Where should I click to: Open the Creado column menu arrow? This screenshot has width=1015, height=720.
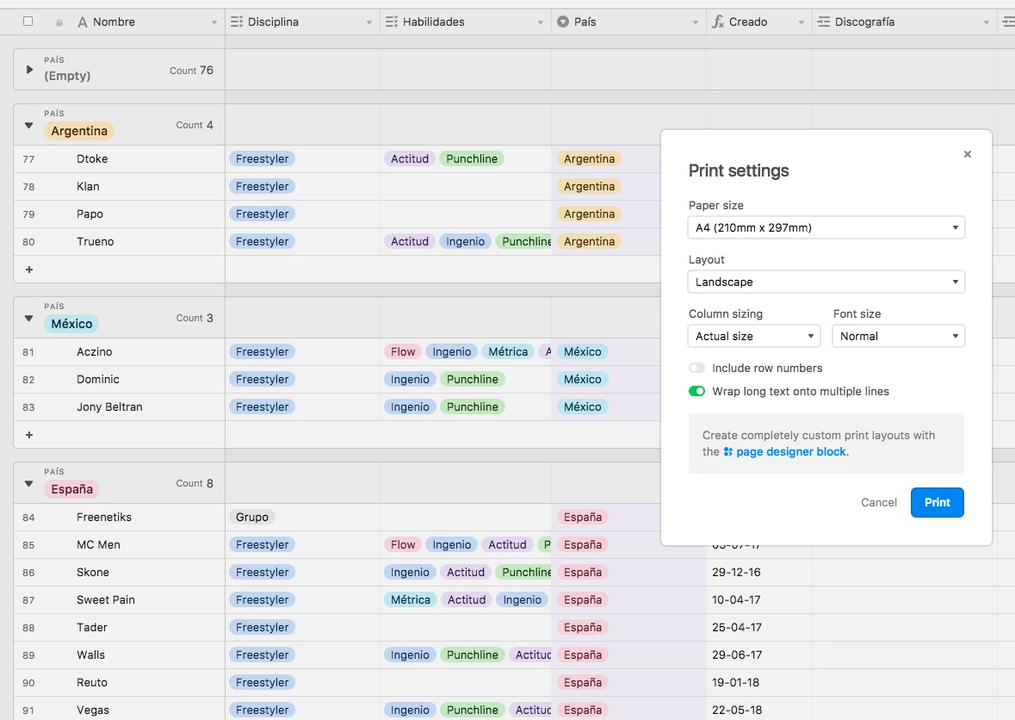(x=801, y=22)
